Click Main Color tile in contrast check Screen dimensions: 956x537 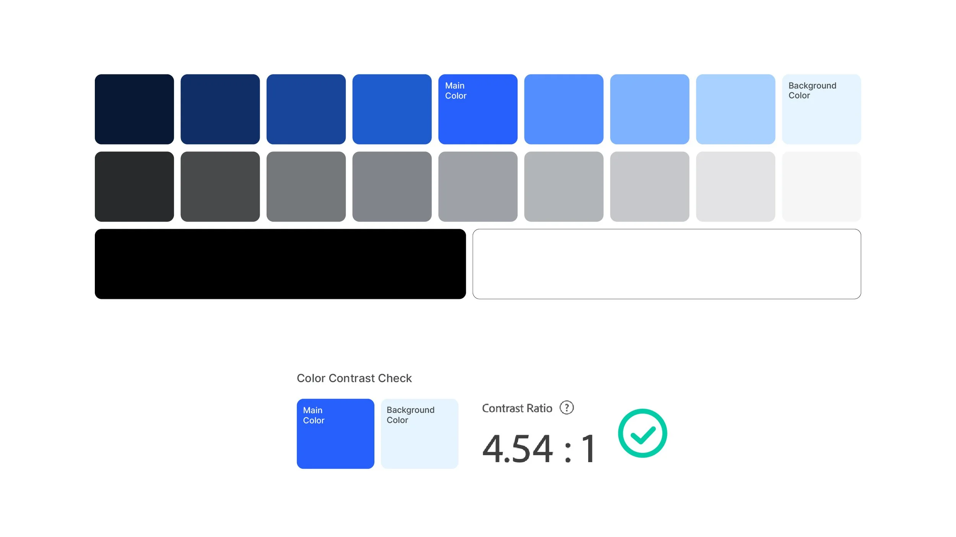pyautogui.click(x=335, y=434)
